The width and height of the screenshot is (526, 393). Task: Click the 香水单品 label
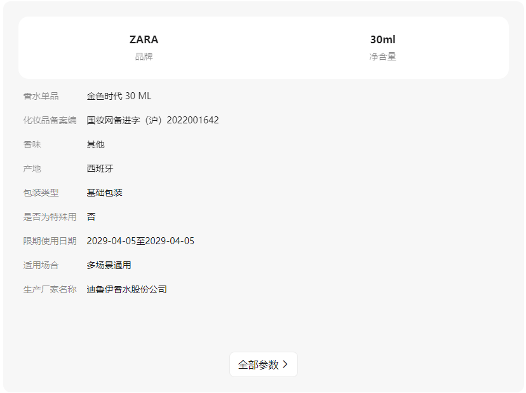tap(41, 96)
